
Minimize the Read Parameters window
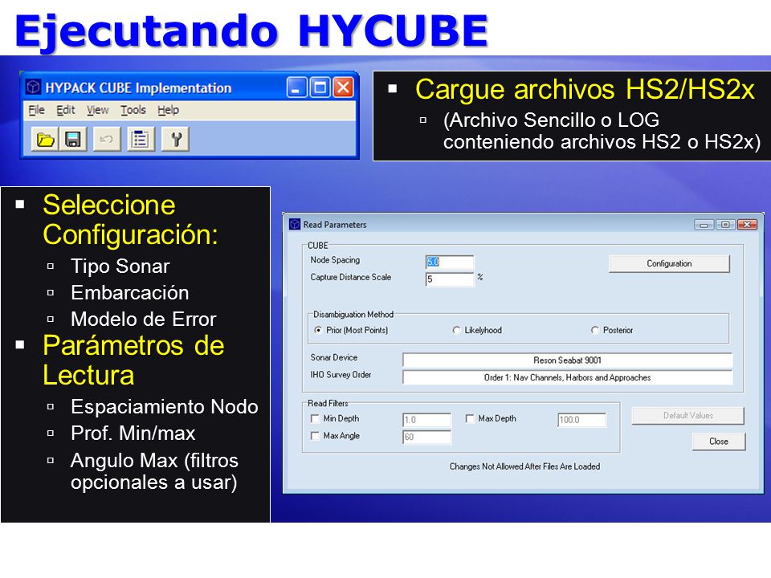[704, 225]
